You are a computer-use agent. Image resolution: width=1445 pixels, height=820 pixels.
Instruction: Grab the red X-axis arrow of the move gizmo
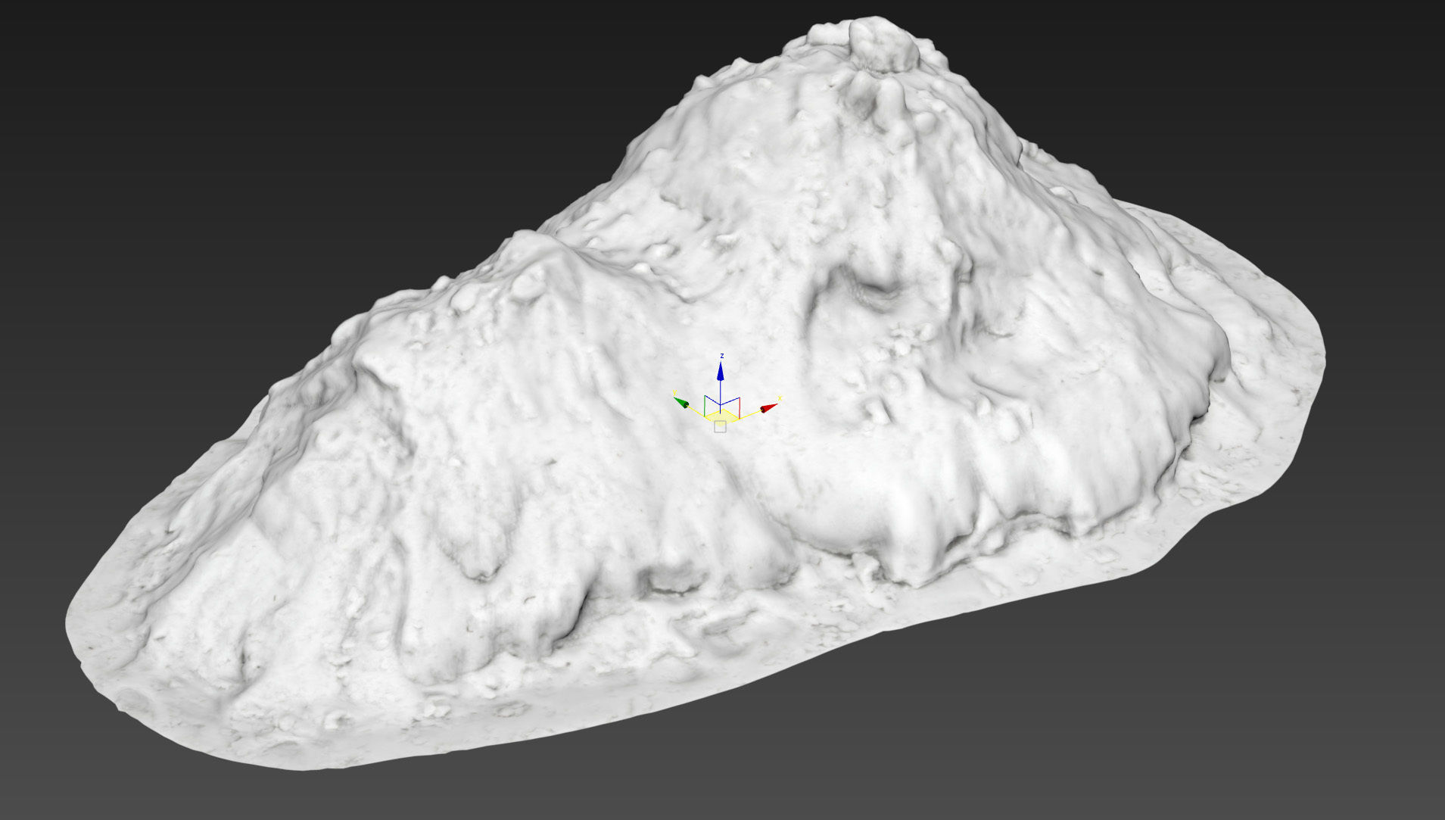[769, 408]
